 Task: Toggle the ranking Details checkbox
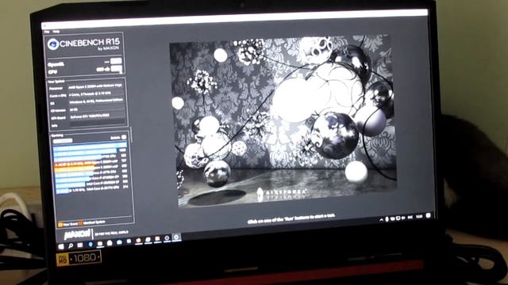tap(124, 137)
